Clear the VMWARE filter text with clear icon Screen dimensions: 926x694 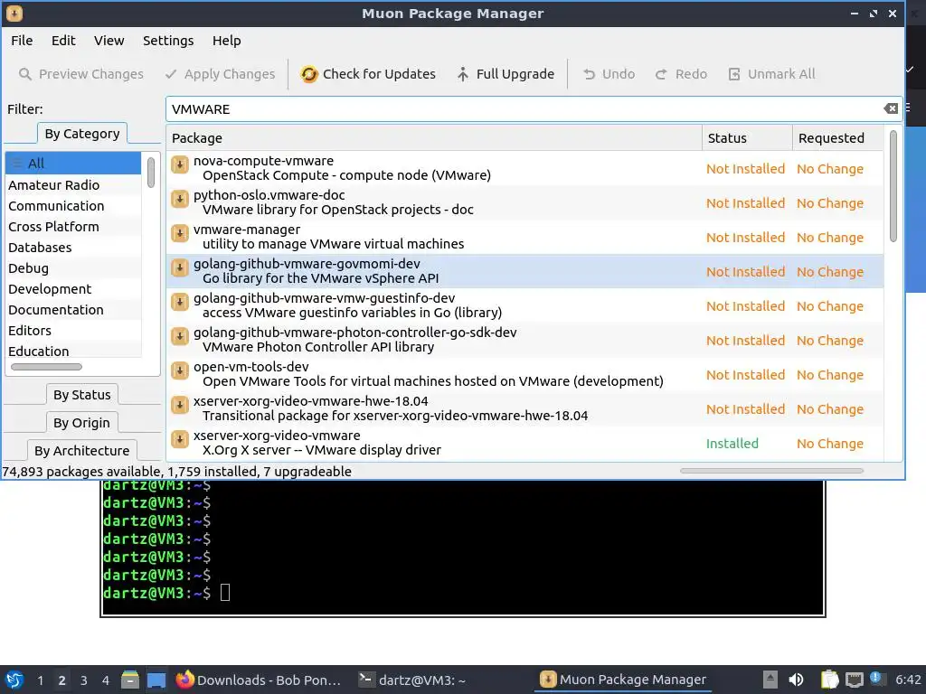[891, 108]
